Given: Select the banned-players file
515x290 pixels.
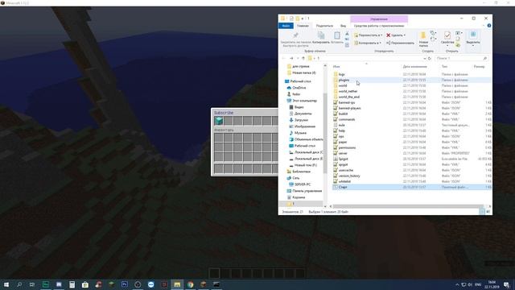Looking at the screenshot, I should click(x=349, y=108).
